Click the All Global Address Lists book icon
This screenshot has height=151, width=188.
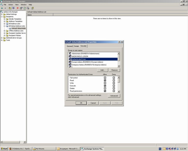[7, 26]
